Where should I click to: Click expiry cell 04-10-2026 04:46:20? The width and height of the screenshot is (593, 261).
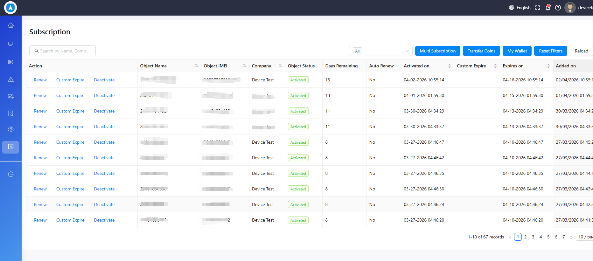point(523,220)
